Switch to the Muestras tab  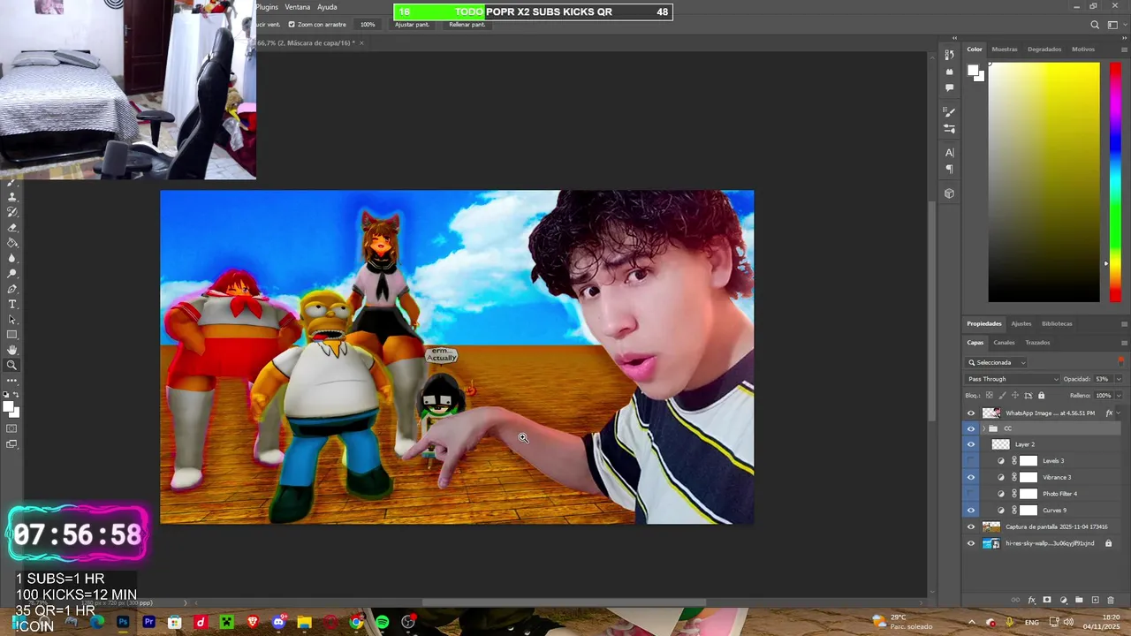click(x=1005, y=49)
